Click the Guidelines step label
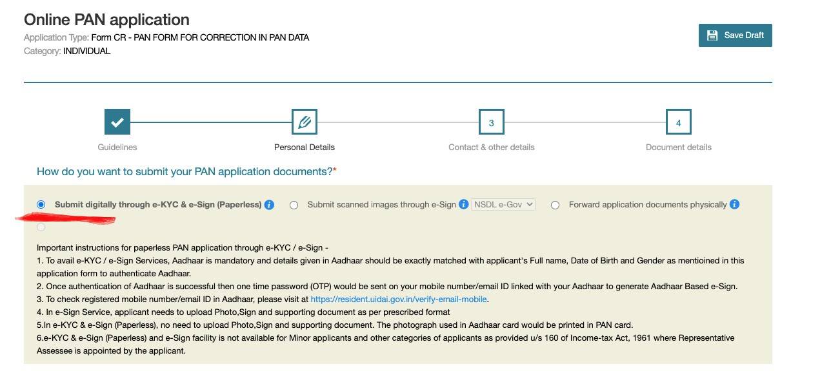This screenshot has width=831, height=371. [117, 147]
